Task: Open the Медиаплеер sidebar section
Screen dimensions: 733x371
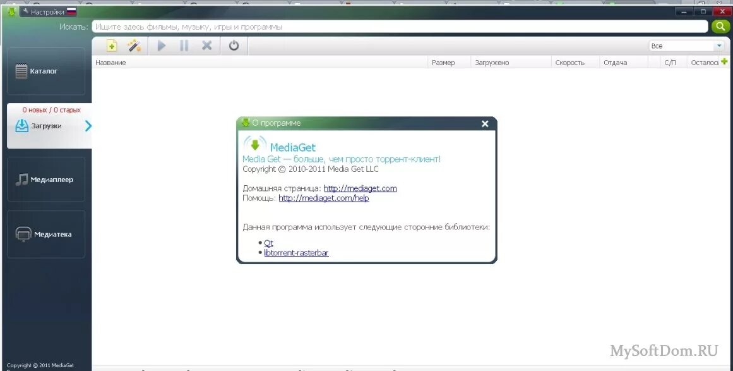Action: [46, 179]
